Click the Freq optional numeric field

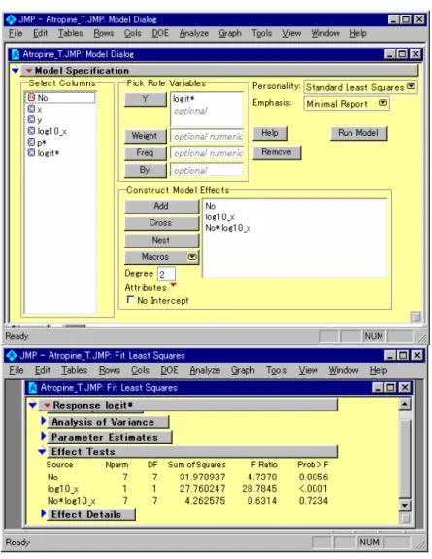pyautogui.click(x=207, y=153)
